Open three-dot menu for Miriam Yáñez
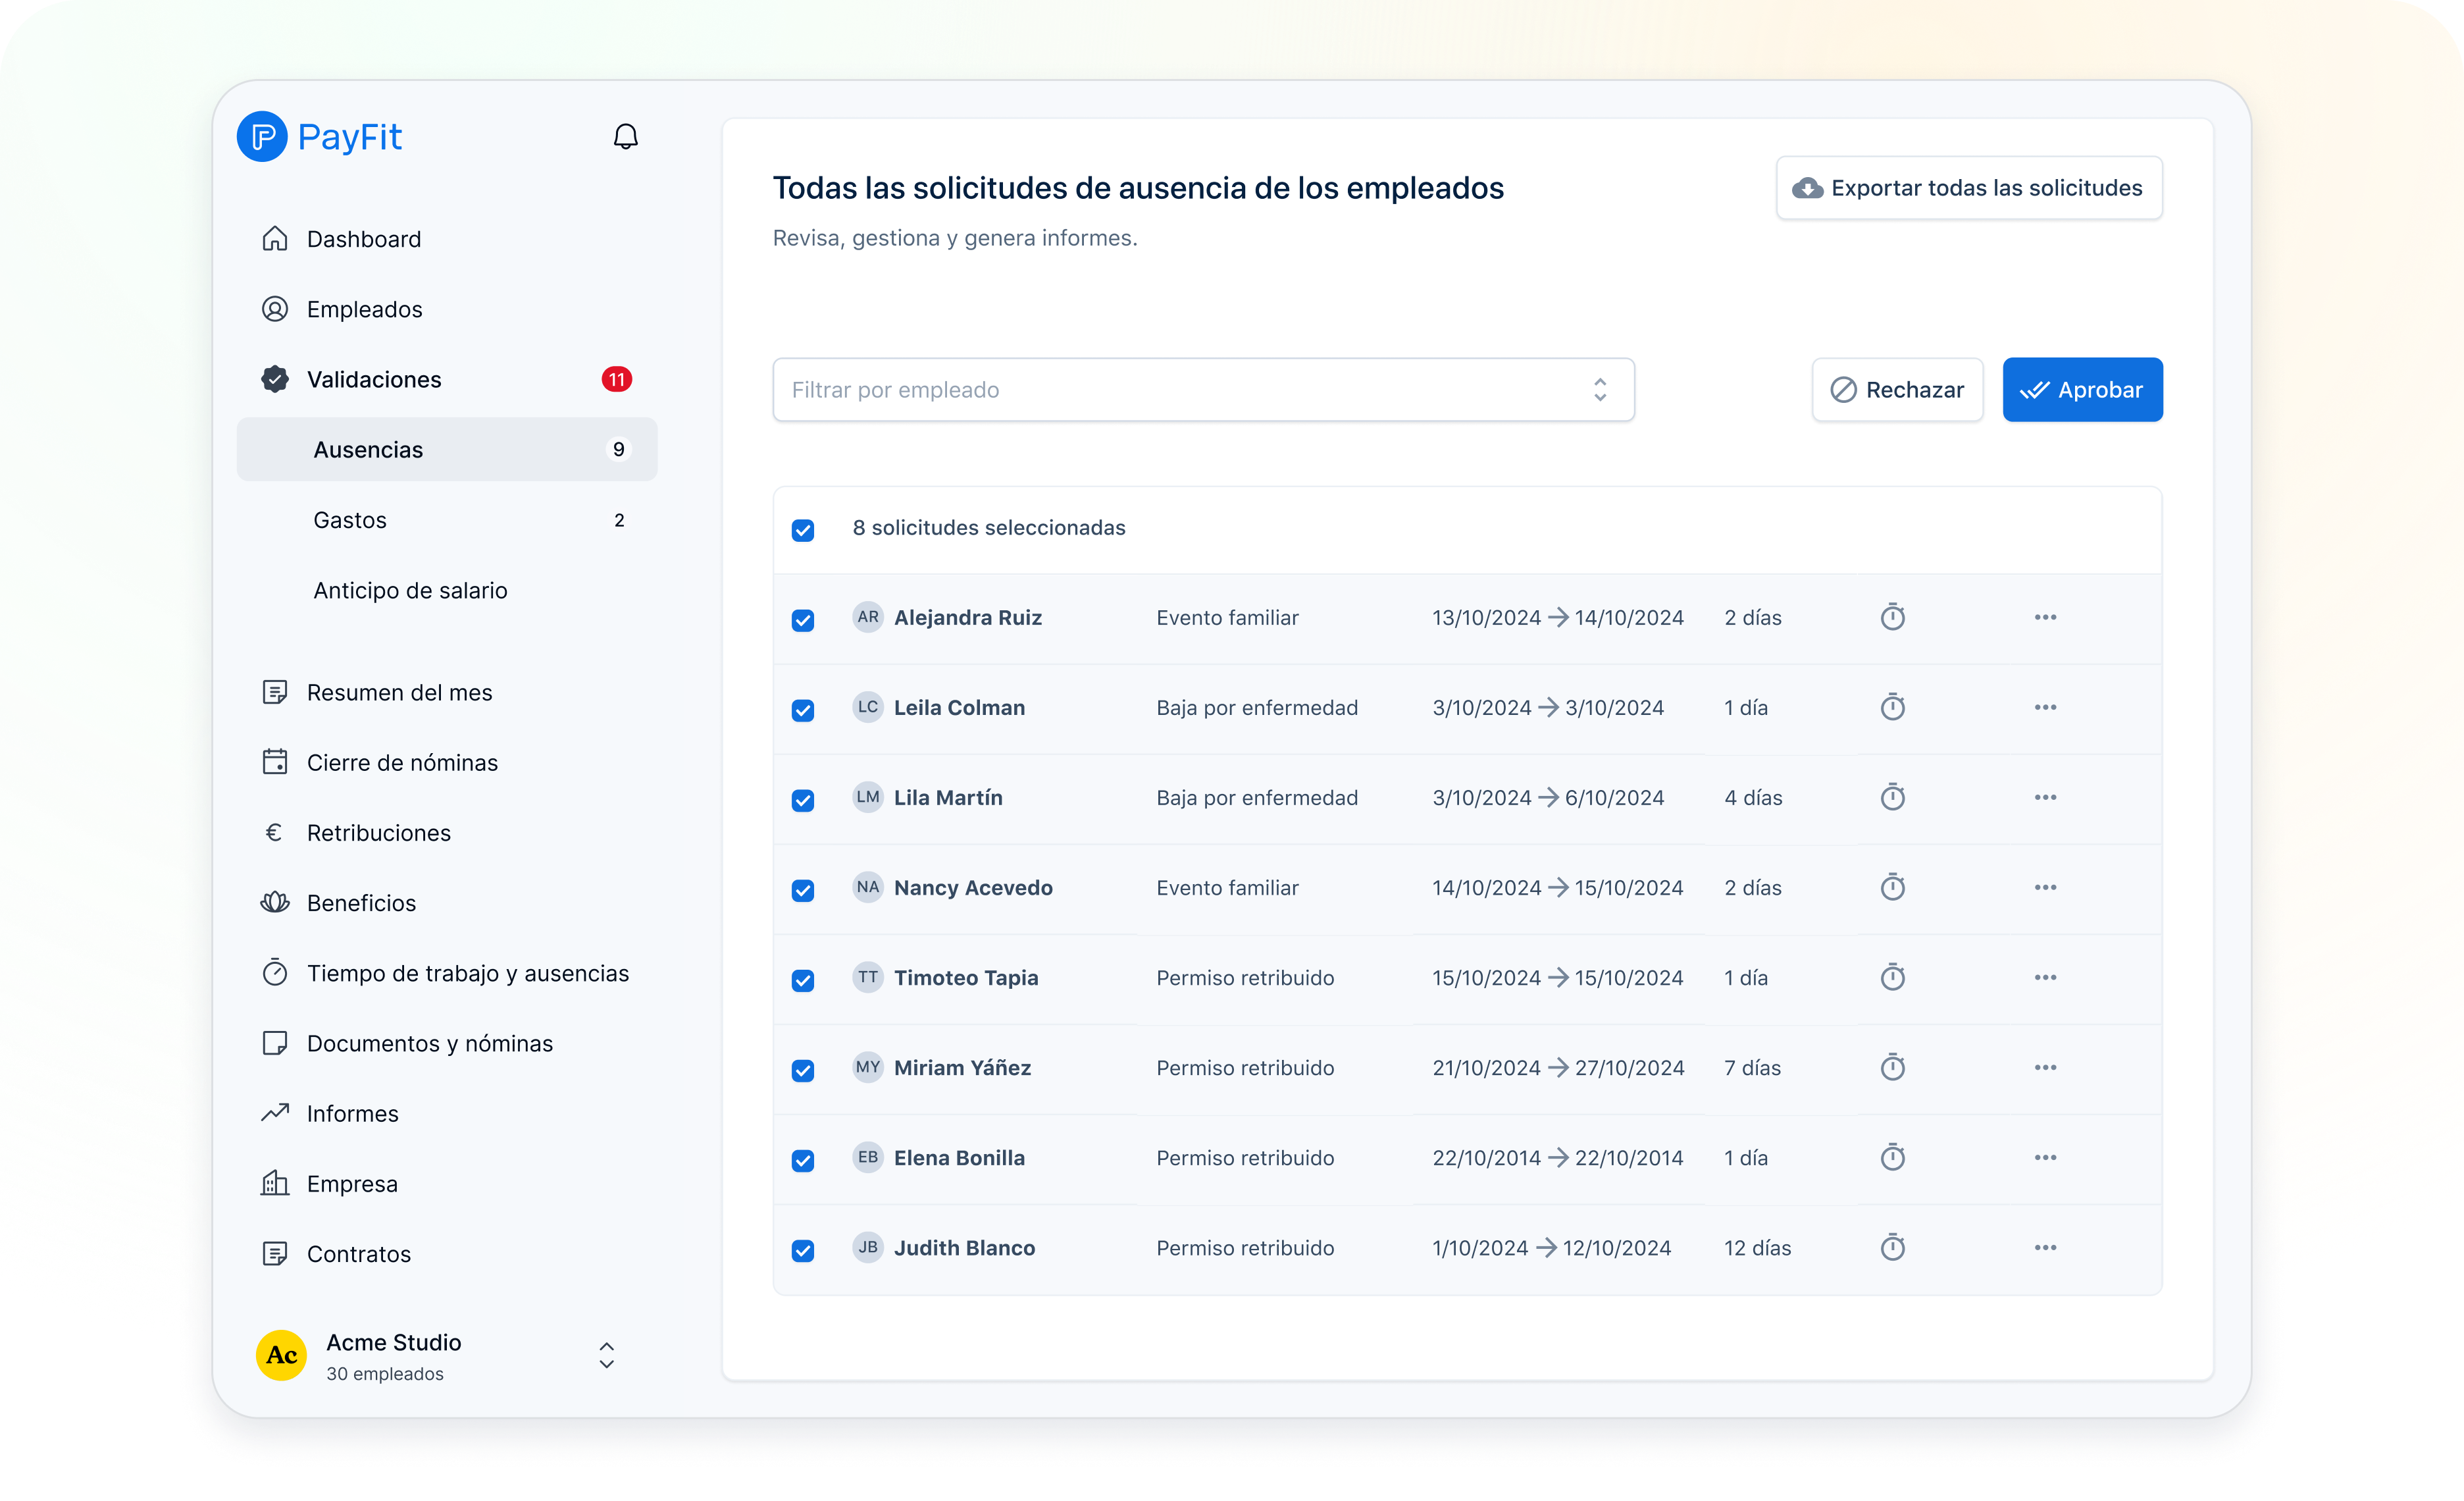Screen dimensions: 2464x1501 2045,1067
